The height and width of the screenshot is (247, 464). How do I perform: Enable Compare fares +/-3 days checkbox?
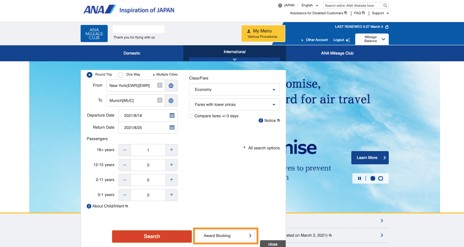pos(191,116)
